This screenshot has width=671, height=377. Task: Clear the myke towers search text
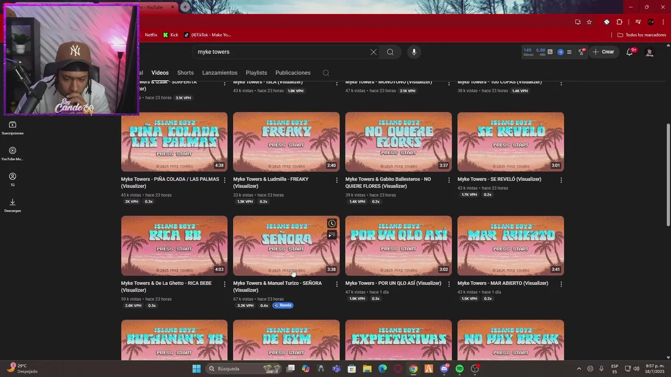tap(373, 52)
